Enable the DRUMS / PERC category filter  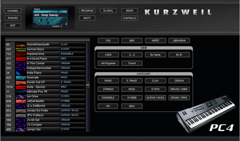[179, 98]
